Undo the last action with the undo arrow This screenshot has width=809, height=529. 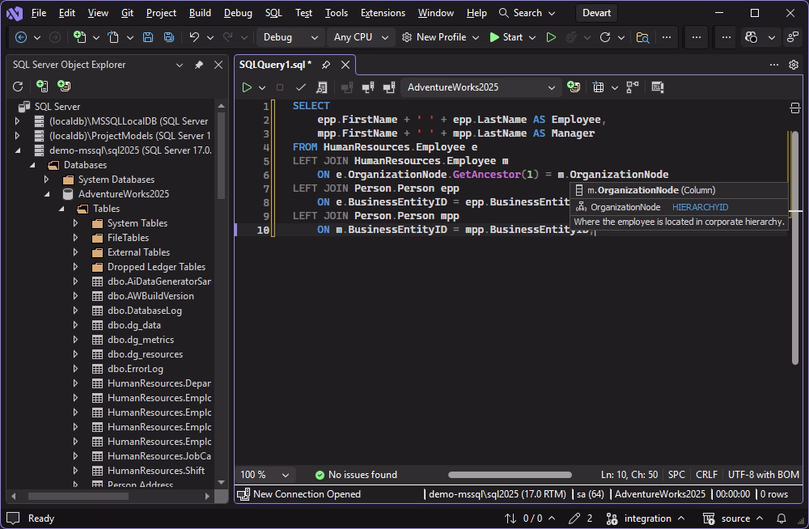point(194,37)
